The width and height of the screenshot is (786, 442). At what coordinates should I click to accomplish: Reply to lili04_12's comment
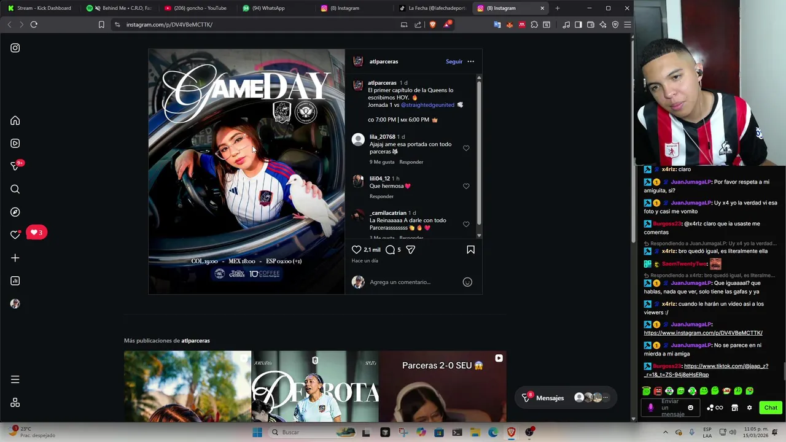(381, 196)
